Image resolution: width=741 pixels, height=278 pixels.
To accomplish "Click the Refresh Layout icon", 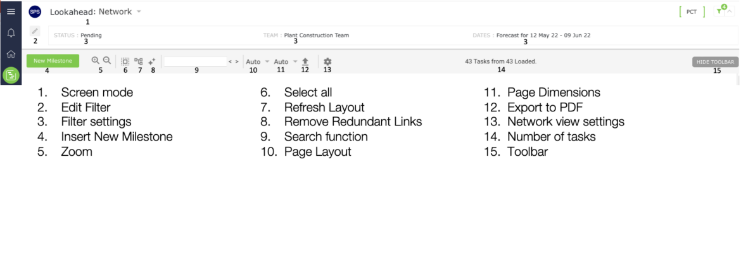I will (x=139, y=61).
